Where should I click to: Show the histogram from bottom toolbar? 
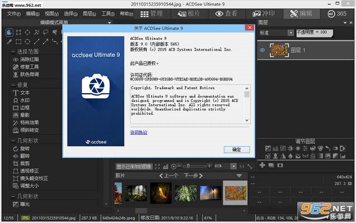click(x=166, y=167)
